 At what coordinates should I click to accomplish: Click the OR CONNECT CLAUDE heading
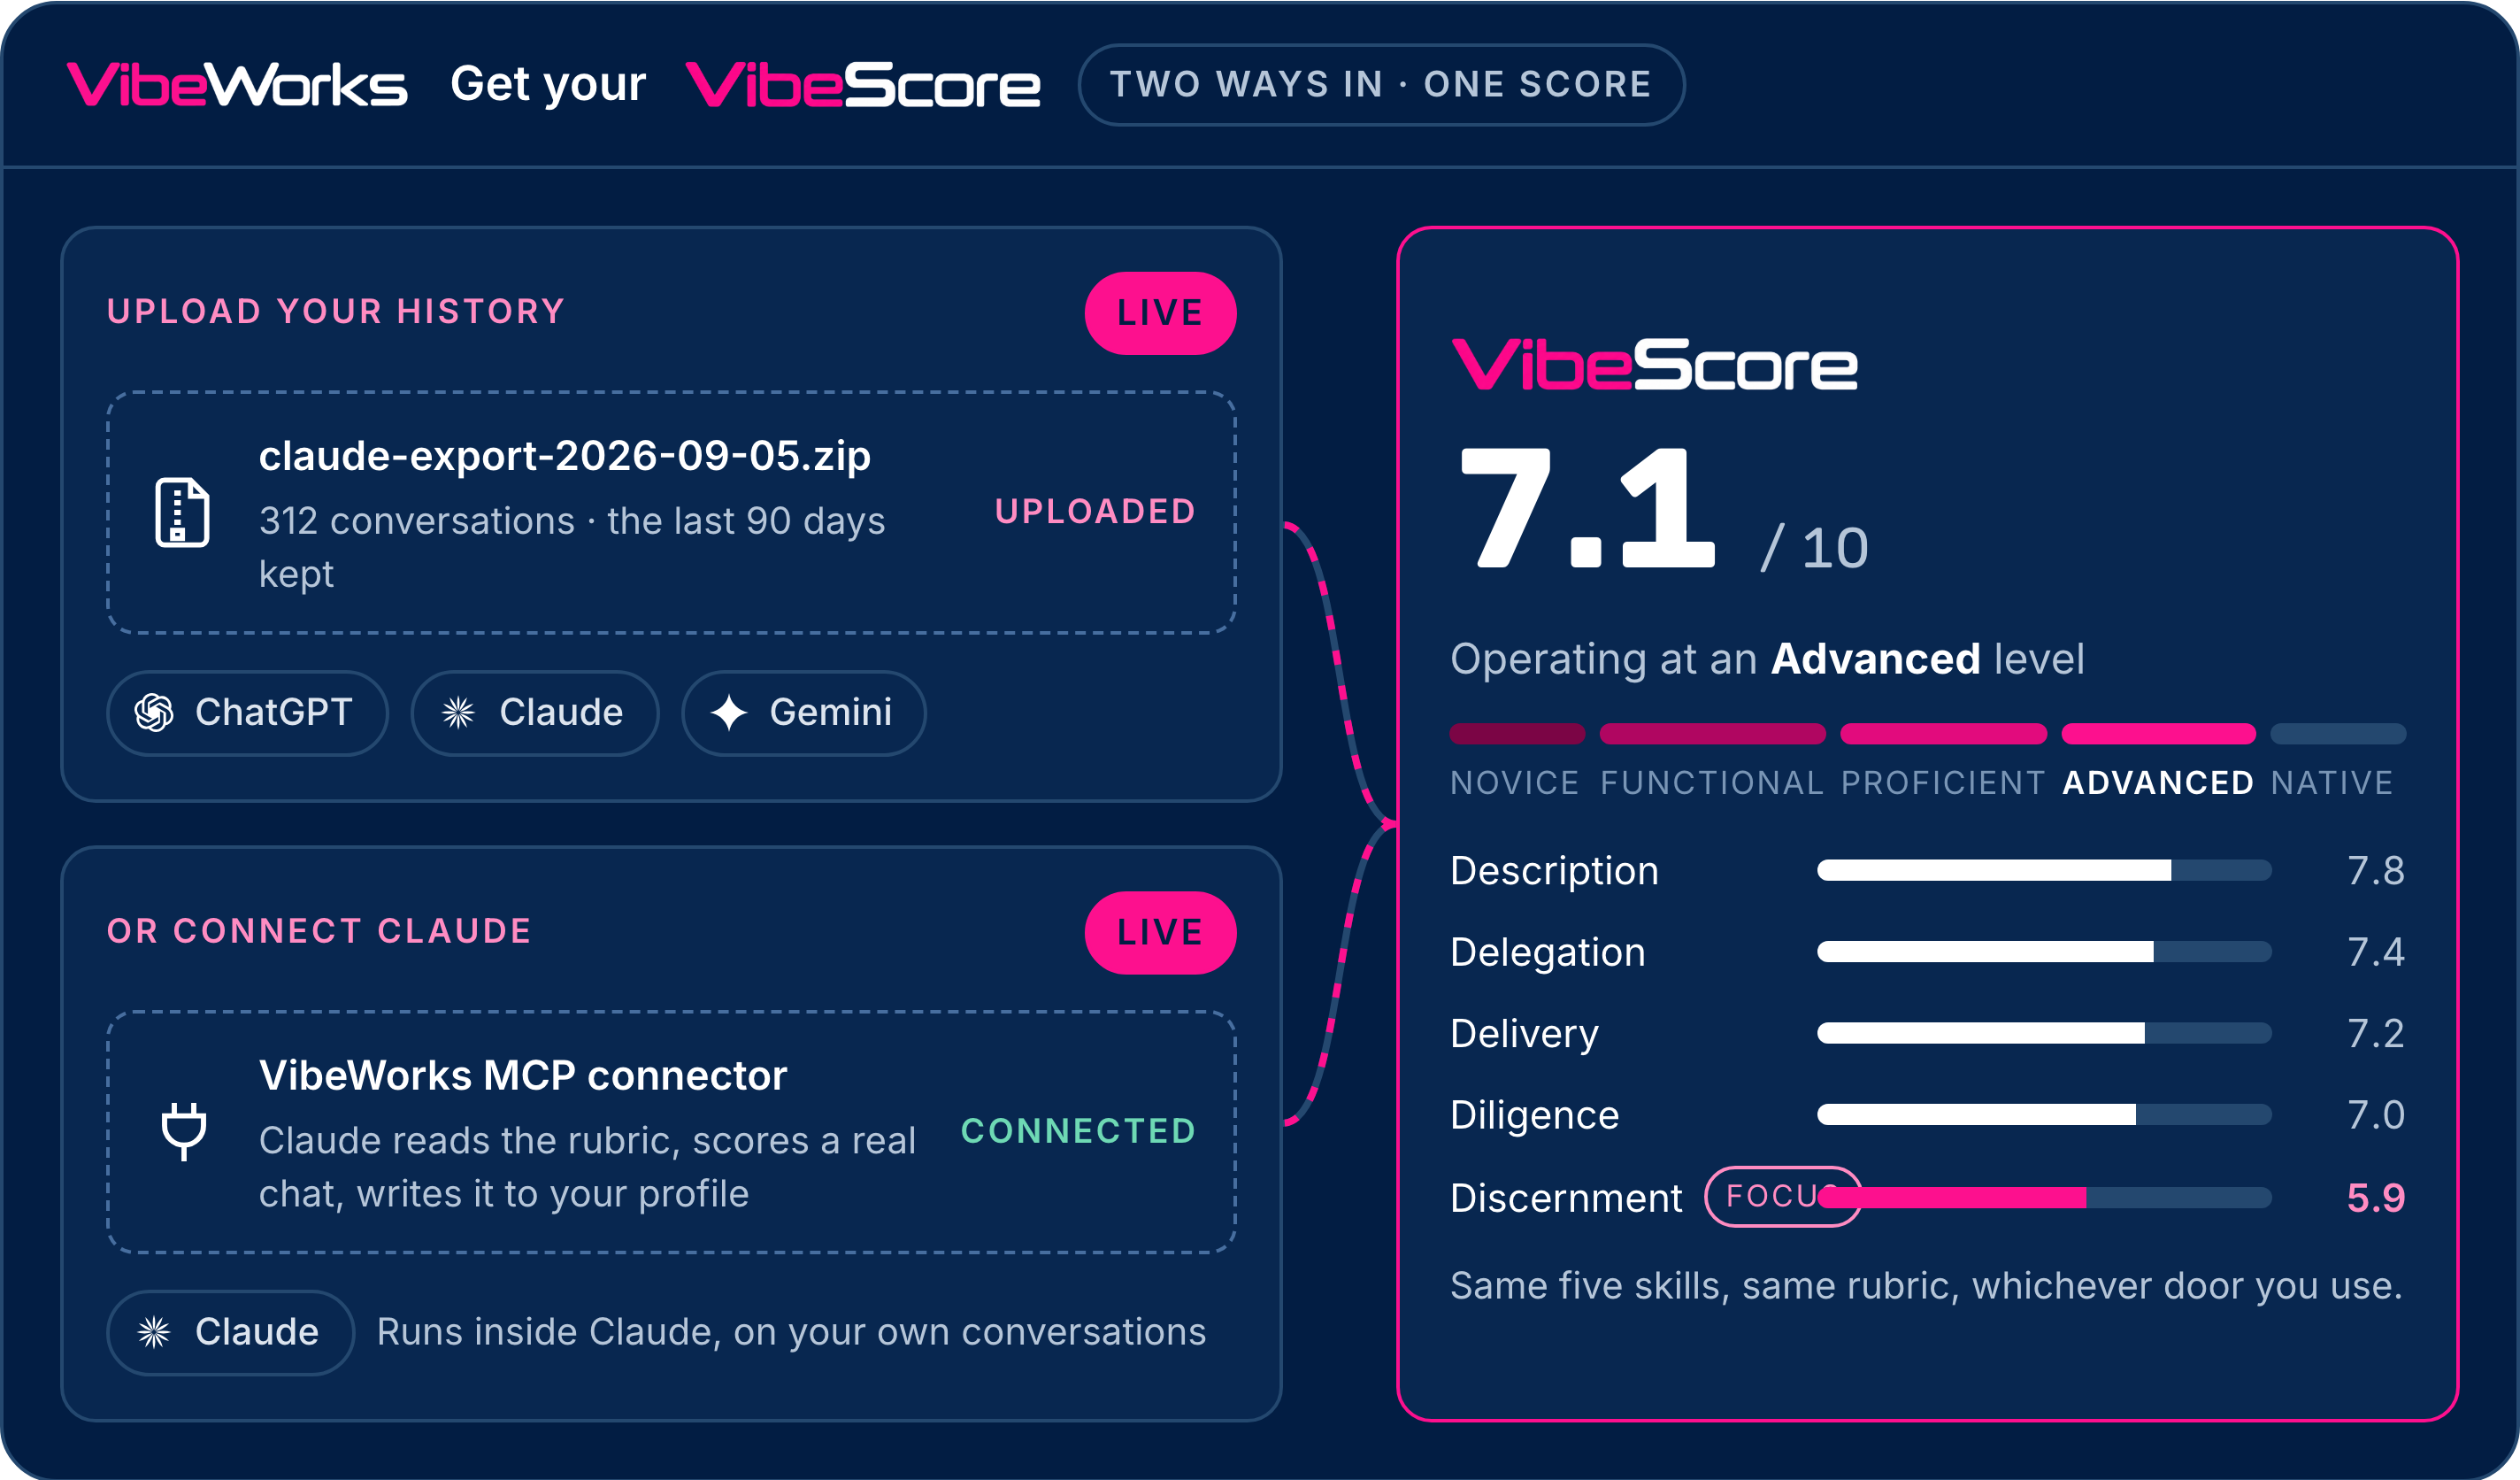tap(319, 930)
